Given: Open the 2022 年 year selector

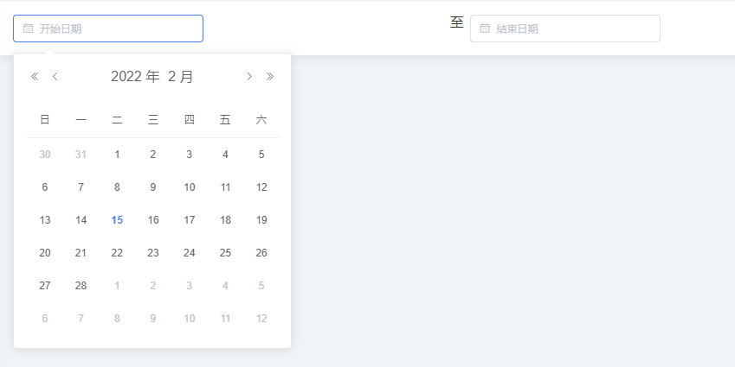Looking at the screenshot, I should tap(135, 77).
